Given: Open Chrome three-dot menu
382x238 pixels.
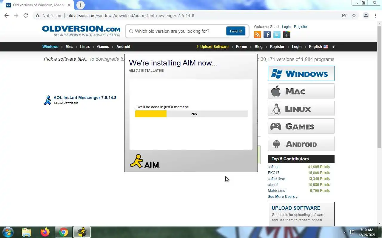Looking at the screenshot, I should tap(375, 15).
